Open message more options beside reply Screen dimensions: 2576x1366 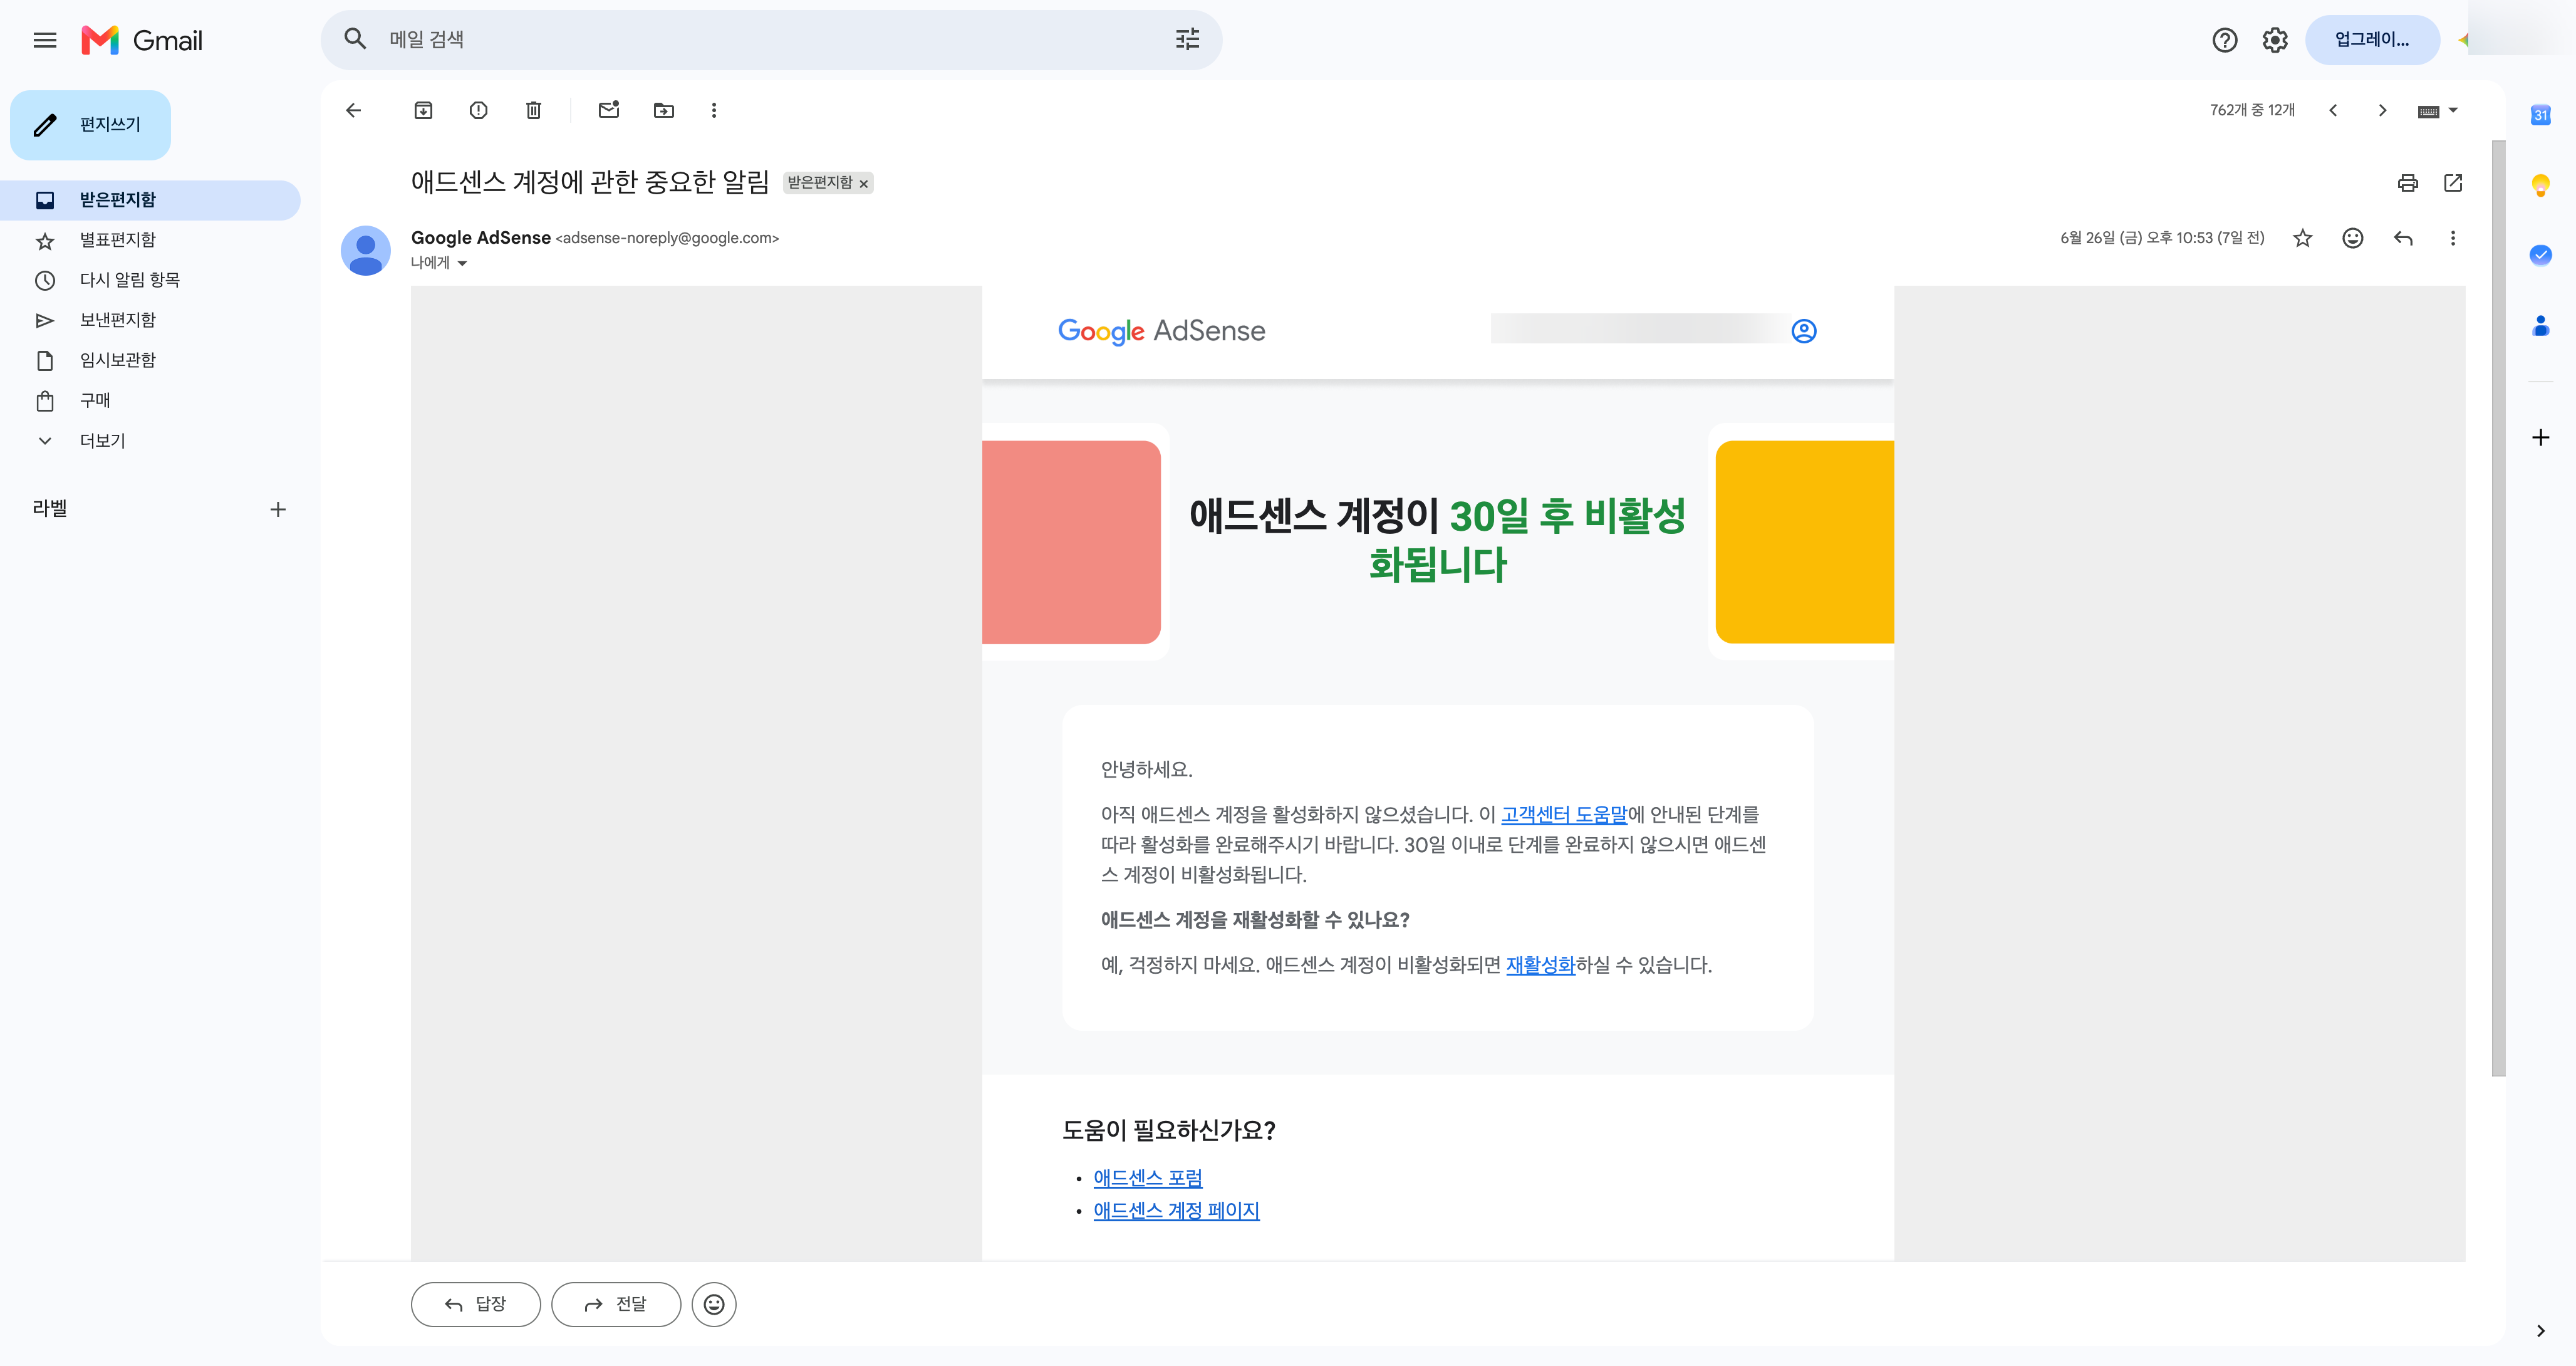pos(2453,238)
